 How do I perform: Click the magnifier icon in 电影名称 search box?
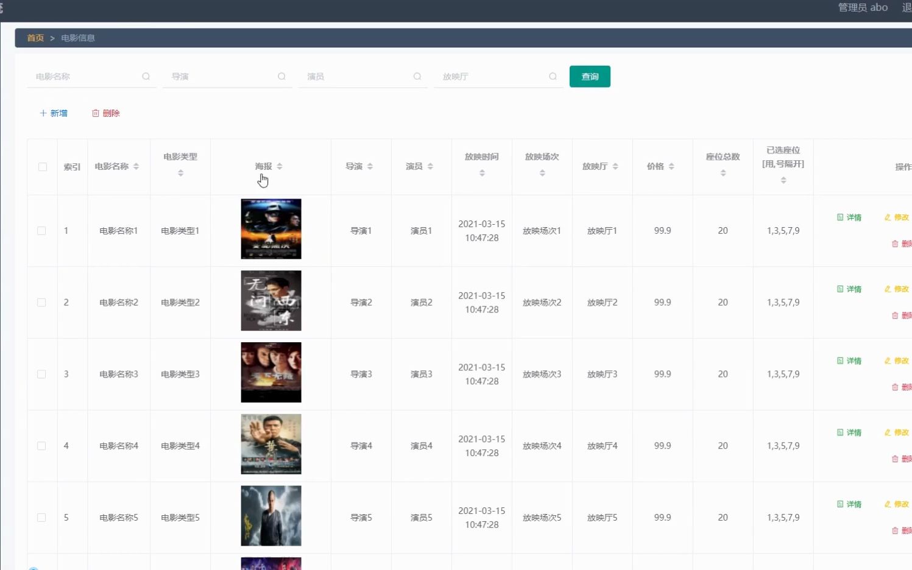146,76
